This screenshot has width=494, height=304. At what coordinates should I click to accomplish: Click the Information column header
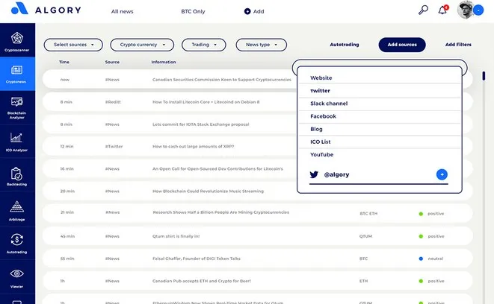pyautogui.click(x=164, y=62)
